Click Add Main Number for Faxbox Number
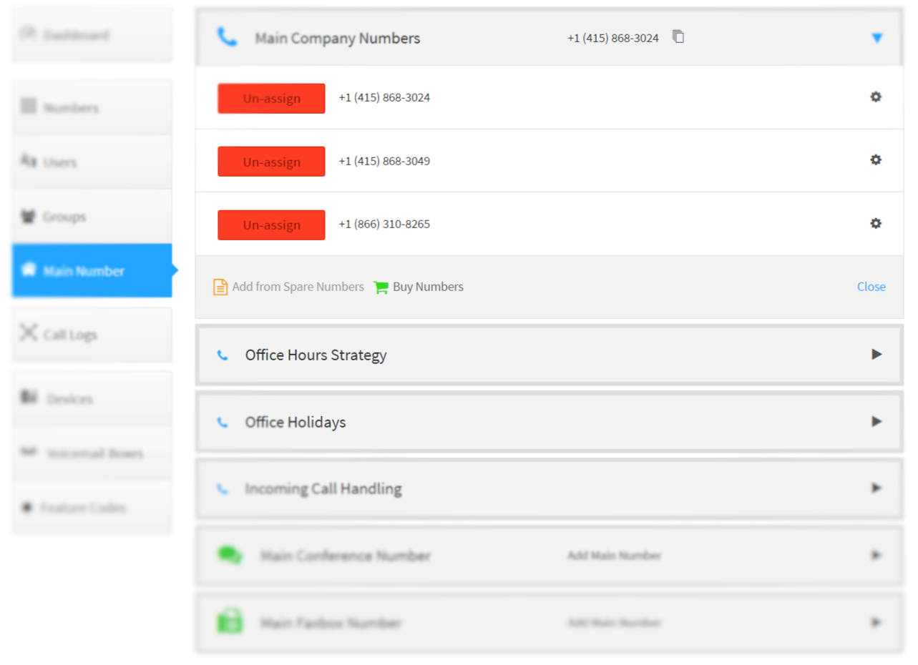Image resolution: width=918 pixels, height=665 pixels. pos(614,623)
